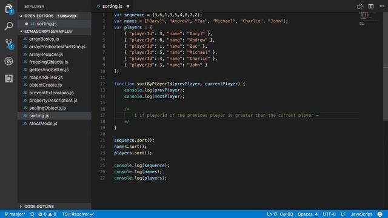Viewport: 388px width, 218px height.
Task: Open the errors count in the status bar
Action: [x=42, y=214]
